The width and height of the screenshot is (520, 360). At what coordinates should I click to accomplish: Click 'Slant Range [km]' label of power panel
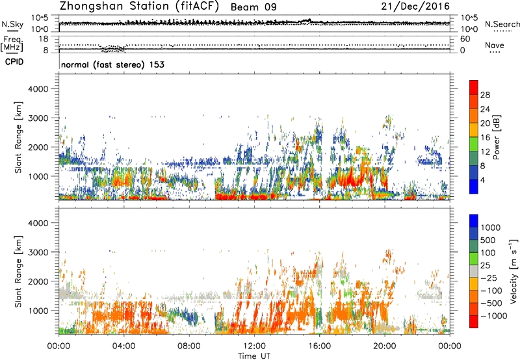tap(18, 137)
